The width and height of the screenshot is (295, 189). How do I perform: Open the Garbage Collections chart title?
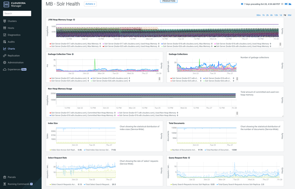(x=178, y=54)
